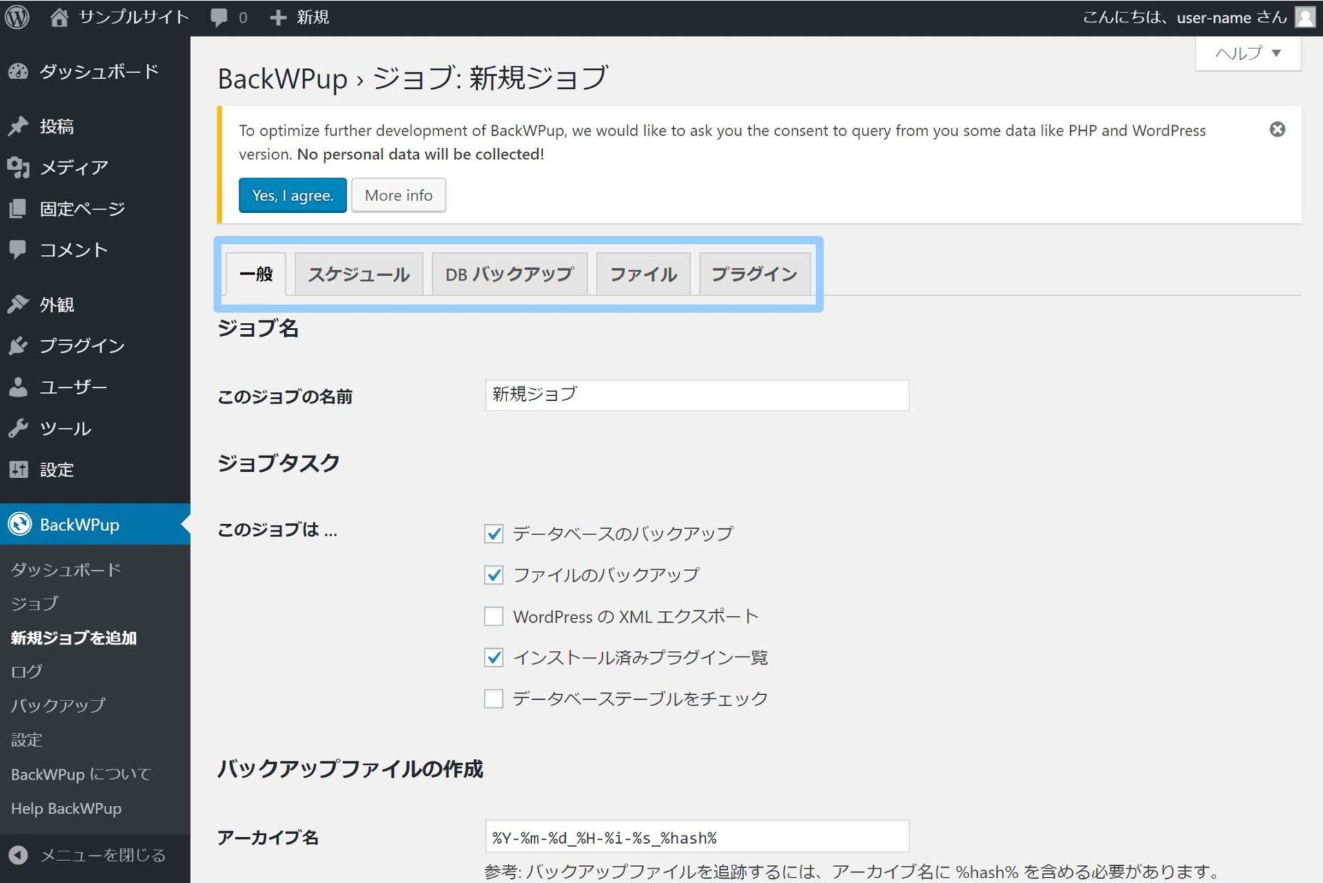Select the BackWPup sidebar icon
Image resolution: width=1323 pixels, height=883 pixels.
pos(19,524)
